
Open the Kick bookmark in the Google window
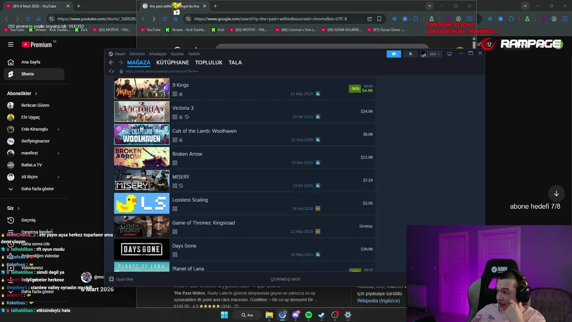(217, 30)
